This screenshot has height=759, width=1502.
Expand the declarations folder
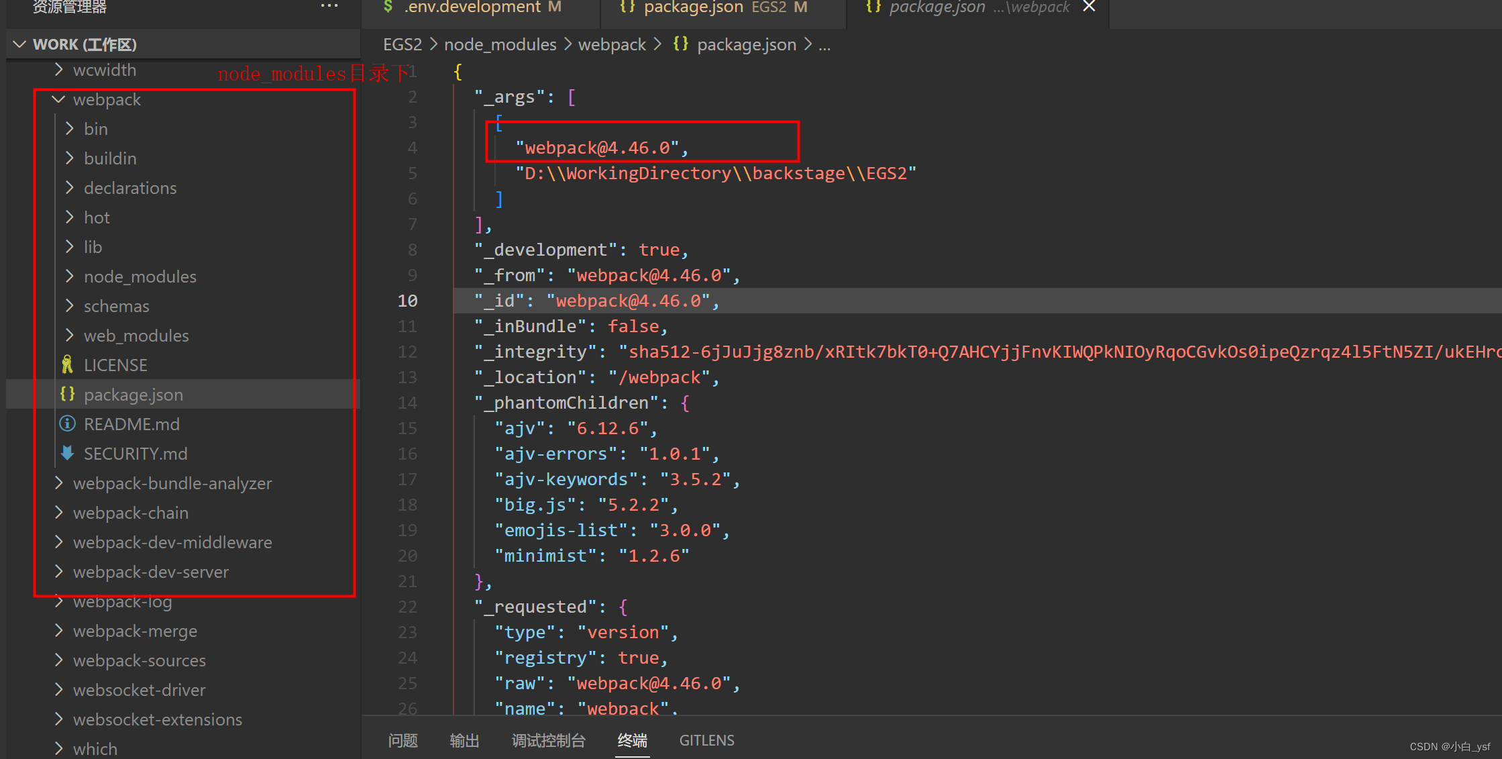[x=70, y=187]
